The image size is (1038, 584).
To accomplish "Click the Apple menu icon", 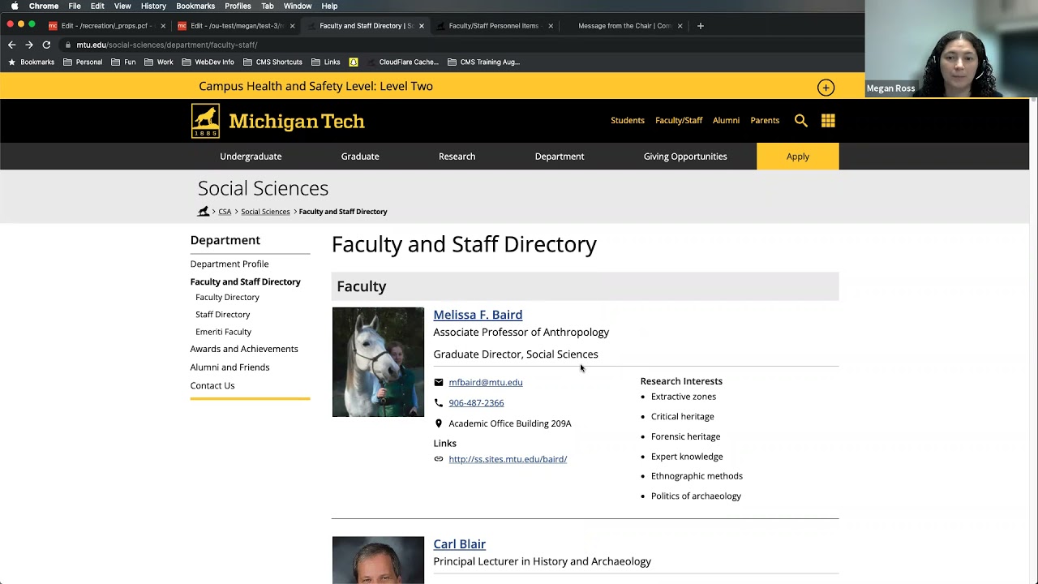I will tap(15, 6).
